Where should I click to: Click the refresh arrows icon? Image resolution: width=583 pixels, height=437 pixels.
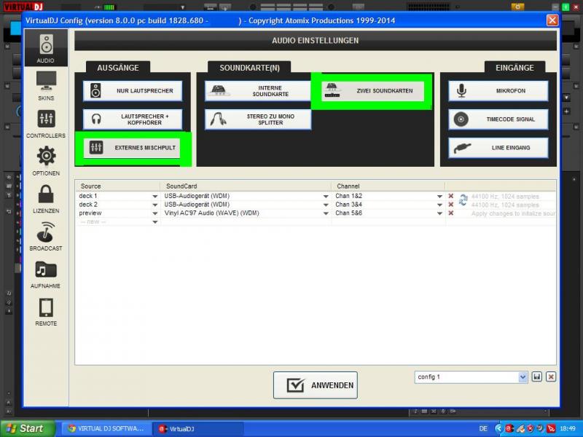click(x=463, y=200)
